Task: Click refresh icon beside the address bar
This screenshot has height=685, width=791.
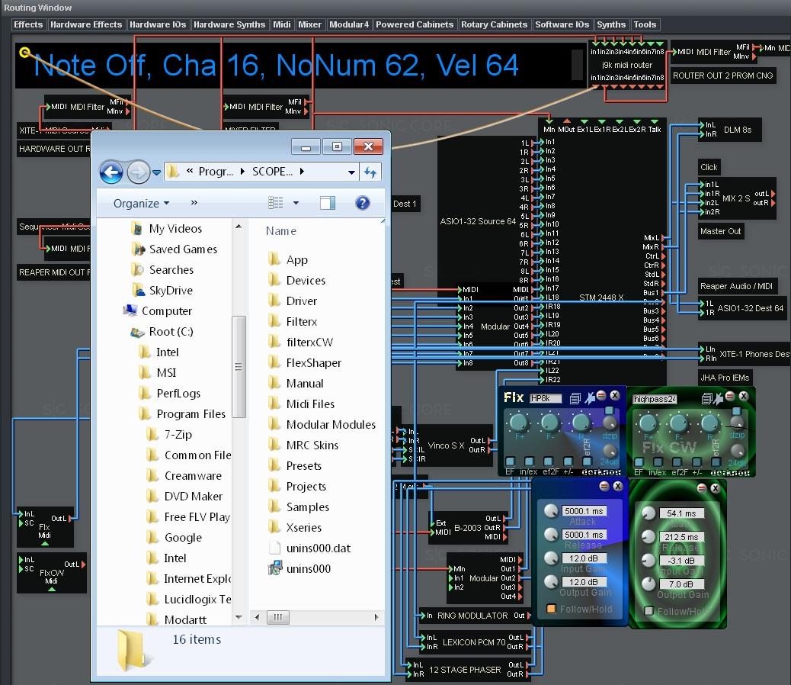Action: (x=370, y=172)
